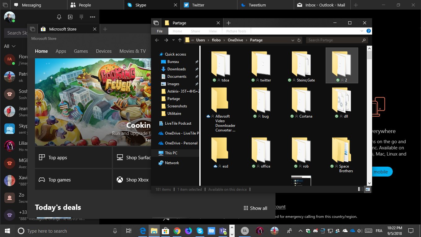The image size is (421, 237).
Task: Open Microsoft Teams from the taskbar
Action: click(x=223, y=231)
